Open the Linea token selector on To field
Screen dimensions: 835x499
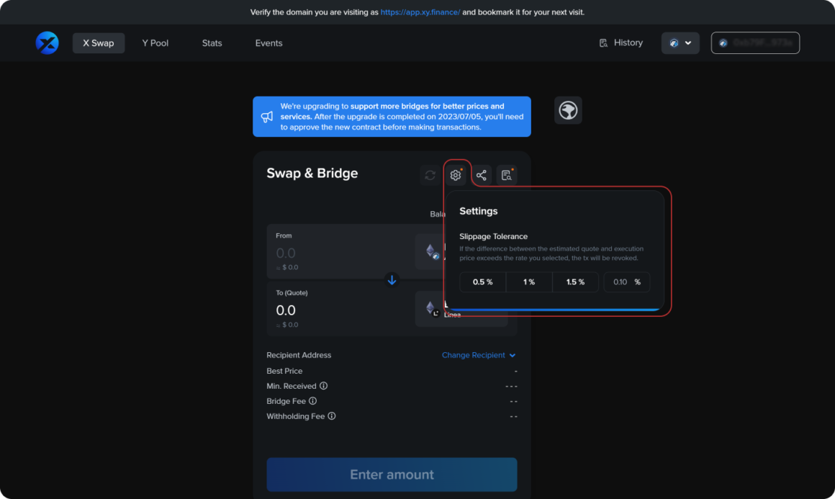tap(461, 309)
